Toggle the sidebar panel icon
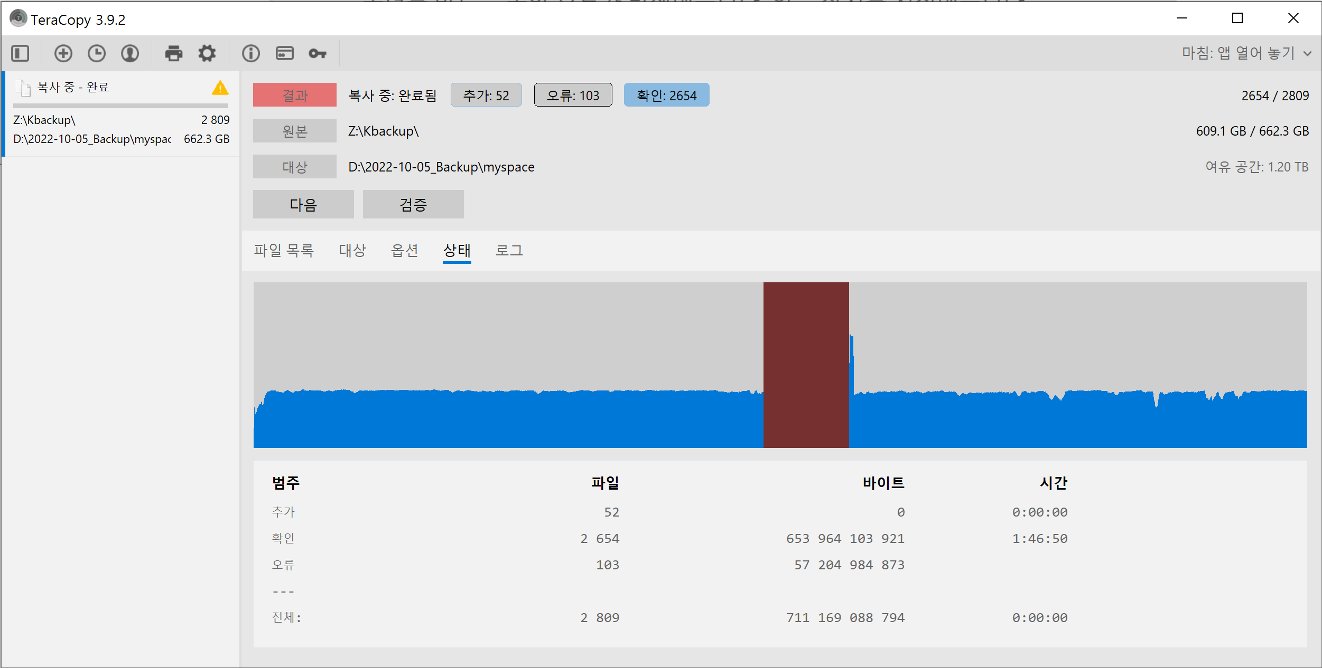The image size is (1322, 668). coord(20,53)
